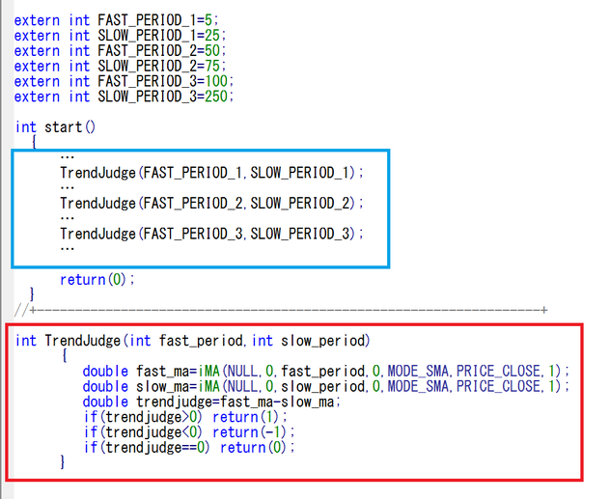Click the line 'extern int SLOW_PERIOD_1=25;'

click(120, 36)
